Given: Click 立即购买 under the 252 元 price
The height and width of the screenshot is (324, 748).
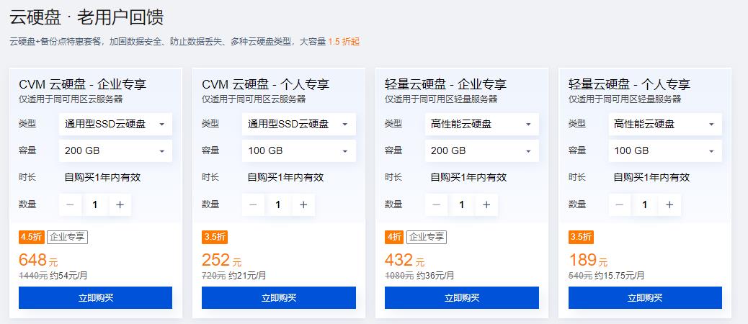Looking at the screenshot, I should pos(279,298).
